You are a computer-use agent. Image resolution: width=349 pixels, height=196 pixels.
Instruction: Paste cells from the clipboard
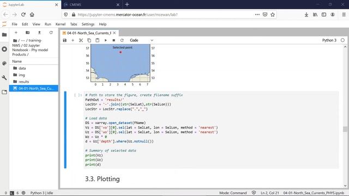click(x=97, y=40)
